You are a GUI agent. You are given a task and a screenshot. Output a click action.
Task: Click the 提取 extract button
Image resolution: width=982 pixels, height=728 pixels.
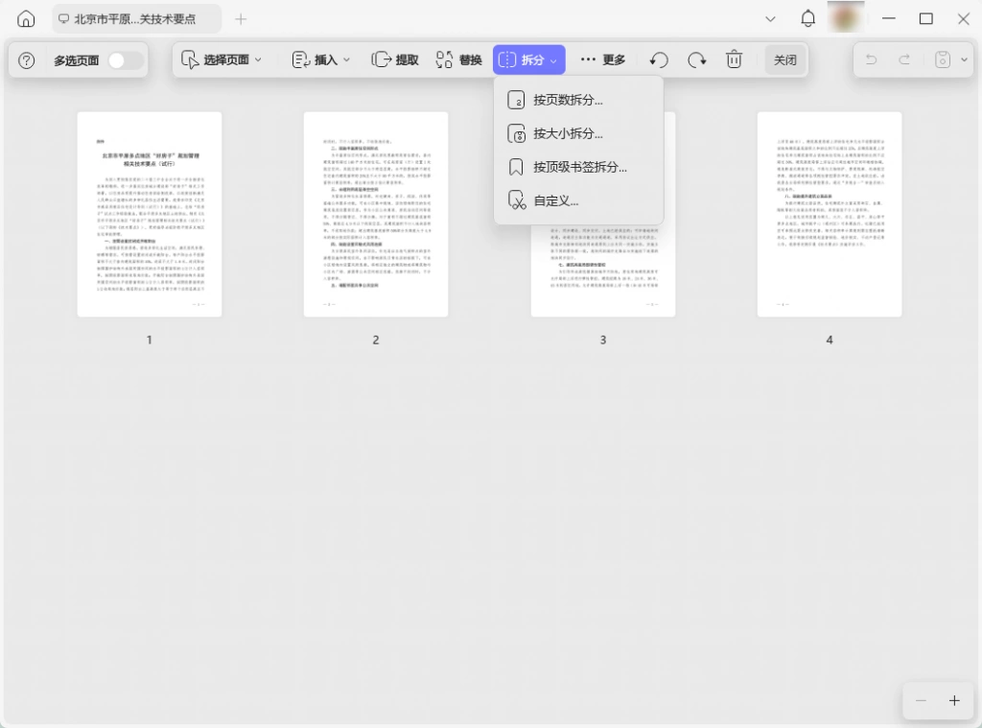[x=395, y=59]
